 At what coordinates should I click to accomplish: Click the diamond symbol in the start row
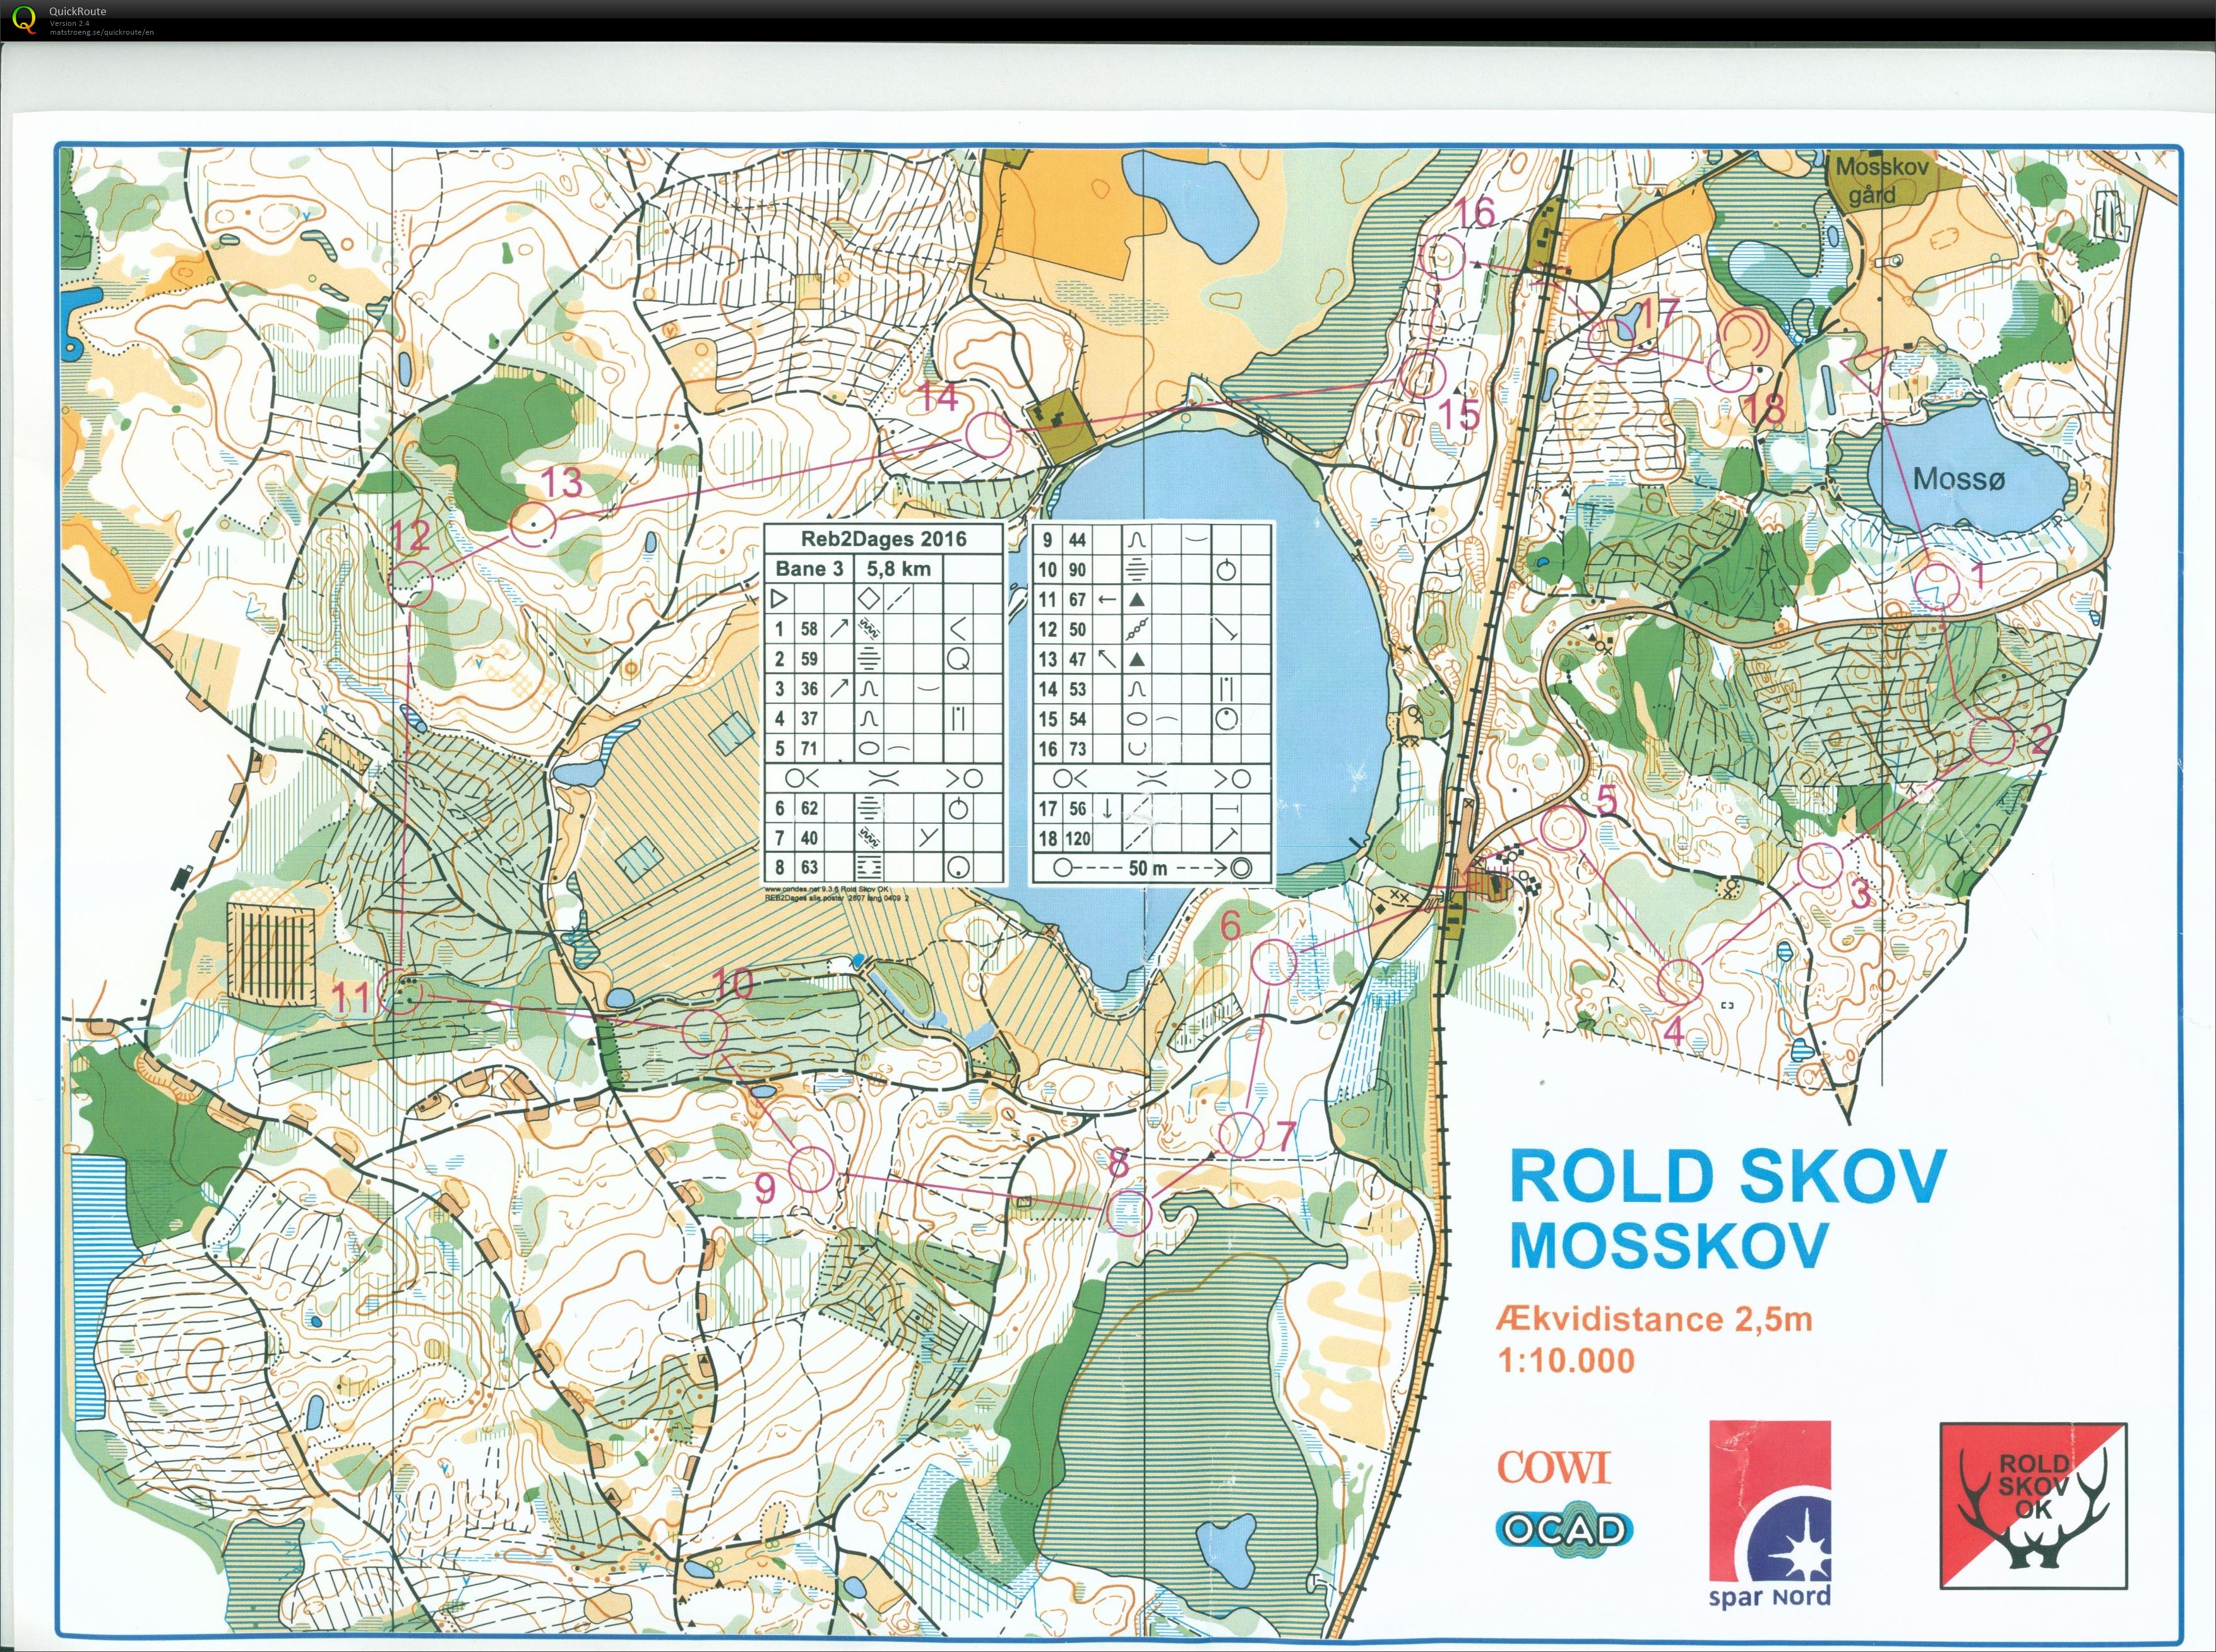868,598
